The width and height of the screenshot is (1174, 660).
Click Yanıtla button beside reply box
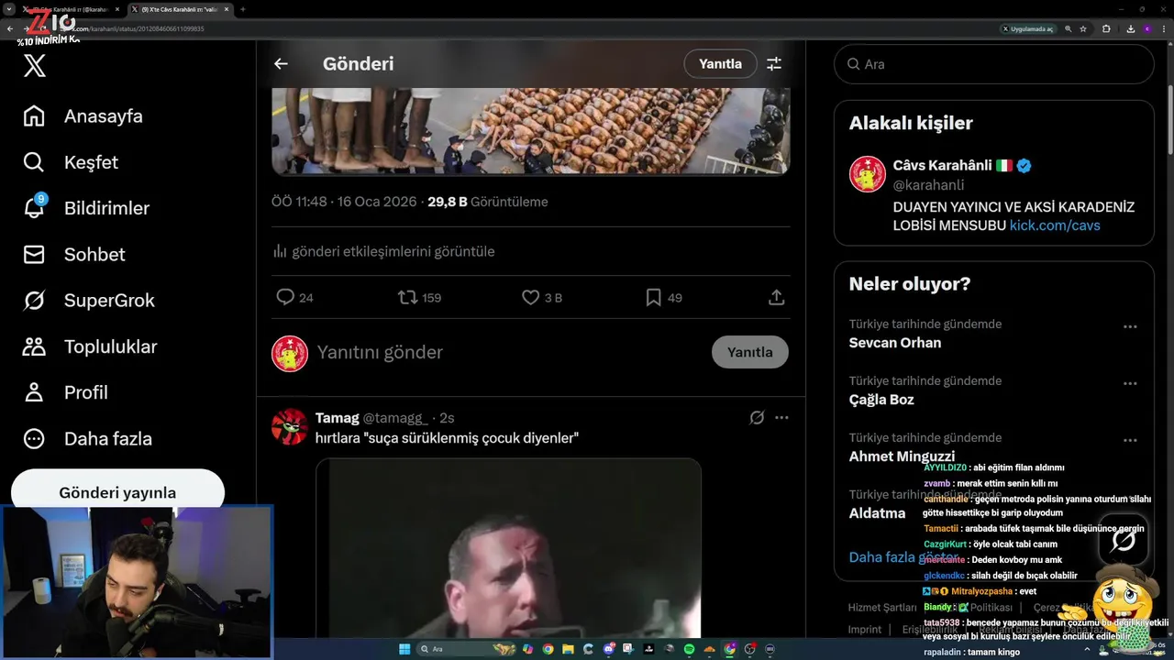tap(749, 352)
